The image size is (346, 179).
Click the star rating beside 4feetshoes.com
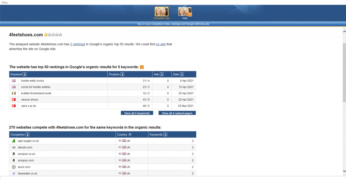53,34
